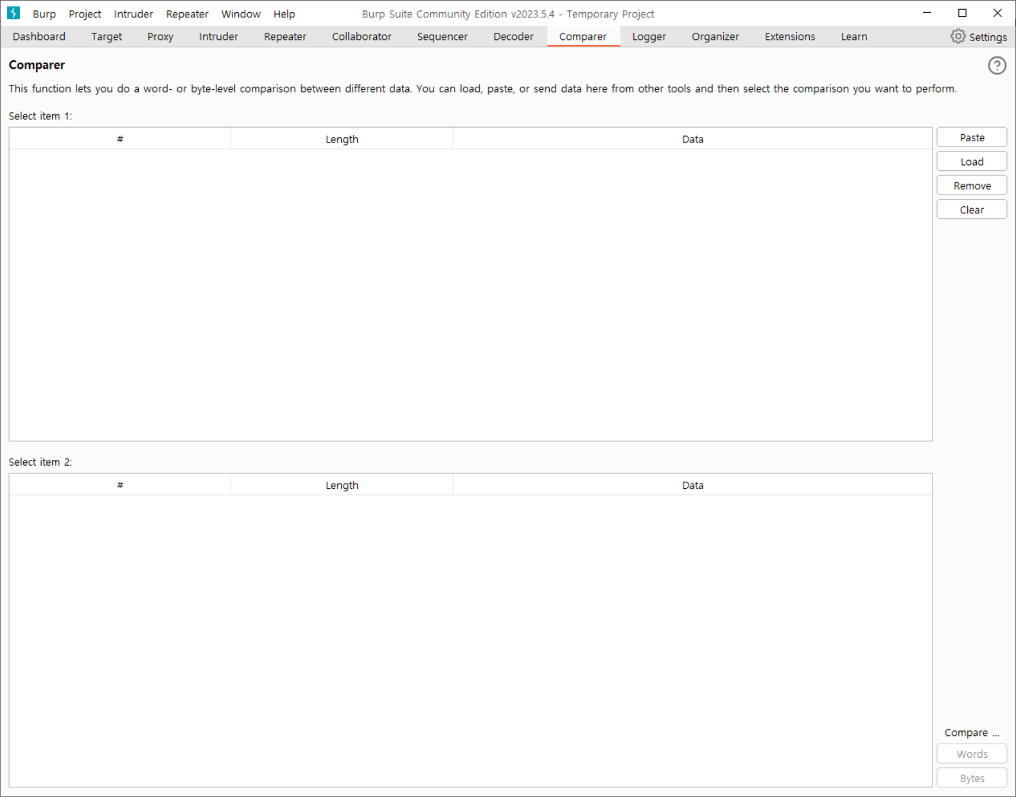1016x797 pixels.
Task: Select the Comparer tab
Action: pyautogui.click(x=583, y=37)
